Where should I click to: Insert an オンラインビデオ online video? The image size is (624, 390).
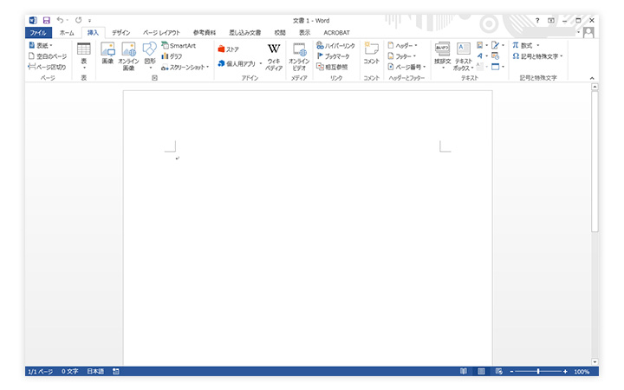299,56
